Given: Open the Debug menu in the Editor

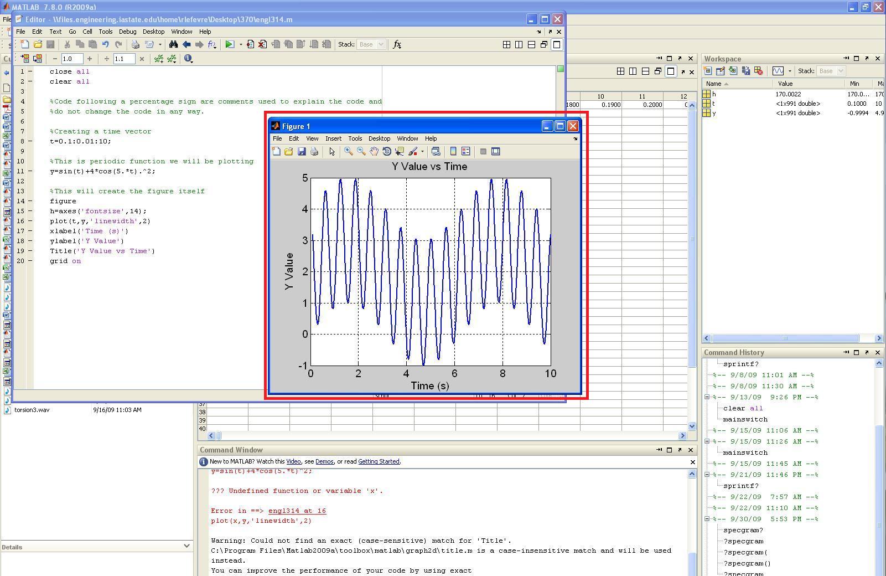Looking at the screenshot, I should click(x=127, y=32).
